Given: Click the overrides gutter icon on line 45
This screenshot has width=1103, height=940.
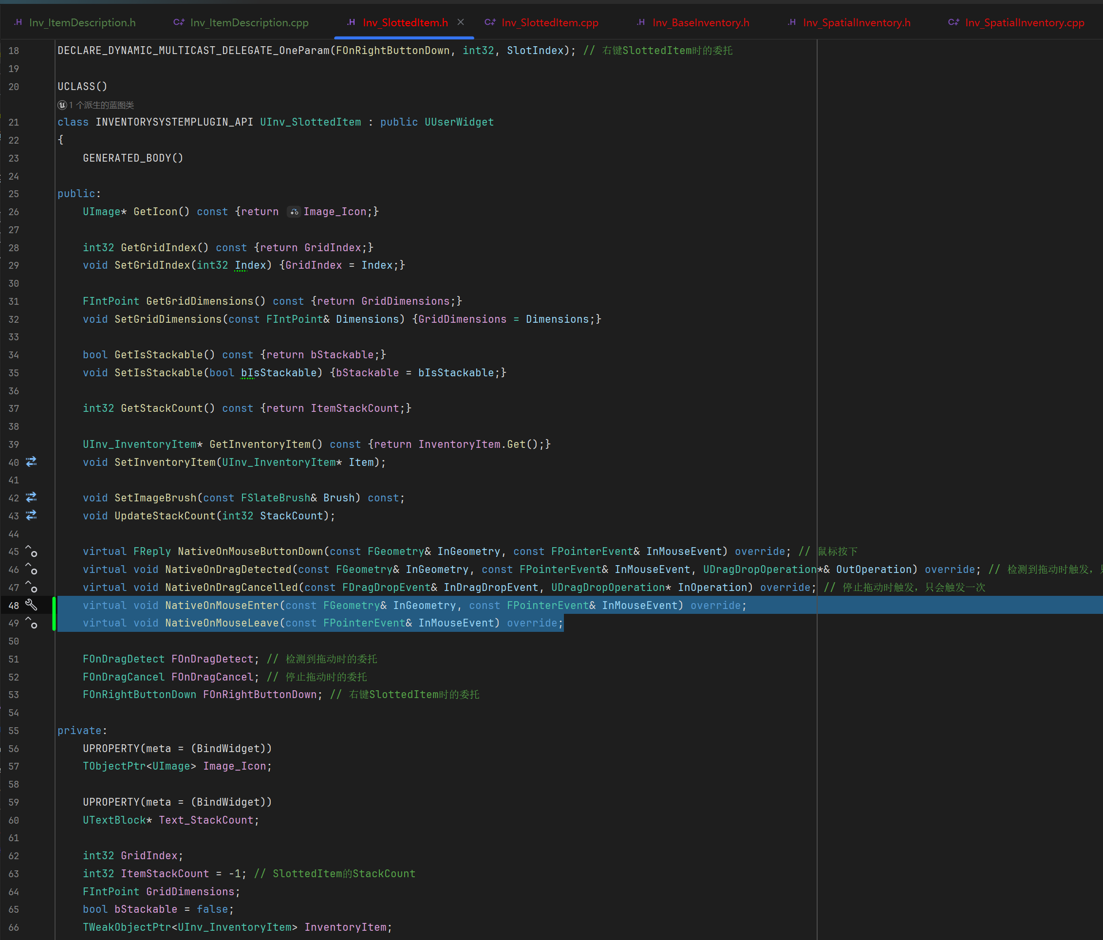Looking at the screenshot, I should 31,552.
